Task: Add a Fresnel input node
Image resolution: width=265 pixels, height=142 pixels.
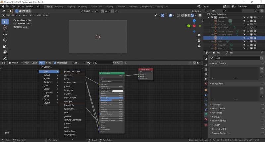Action: point(67,86)
